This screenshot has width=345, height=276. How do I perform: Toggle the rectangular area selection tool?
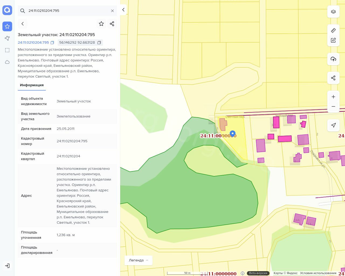[x=7, y=50]
